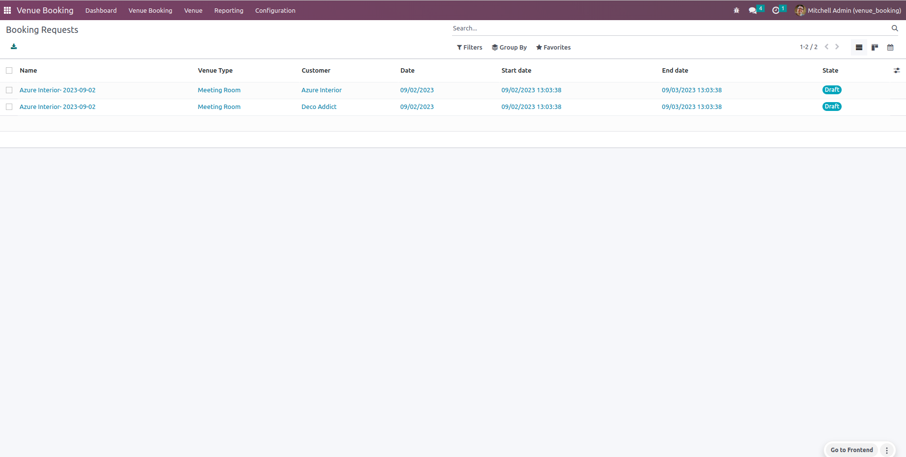Sort by the Venue Type column header
This screenshot has height=457, width=906.
[215, 71]
